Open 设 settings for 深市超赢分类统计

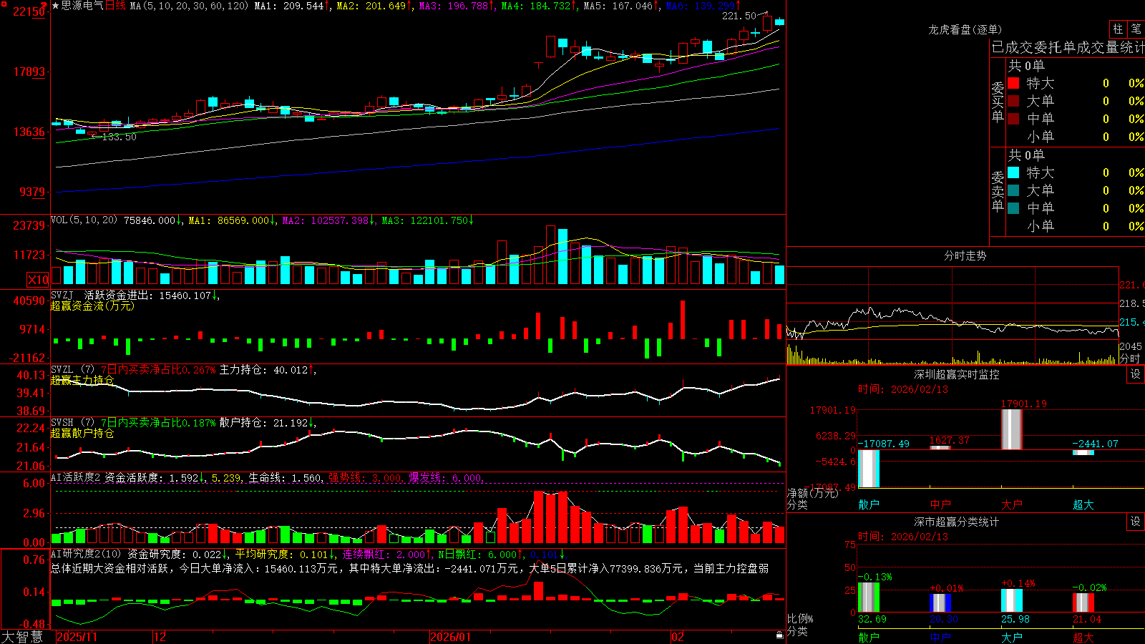click(x=1136, y=522)
